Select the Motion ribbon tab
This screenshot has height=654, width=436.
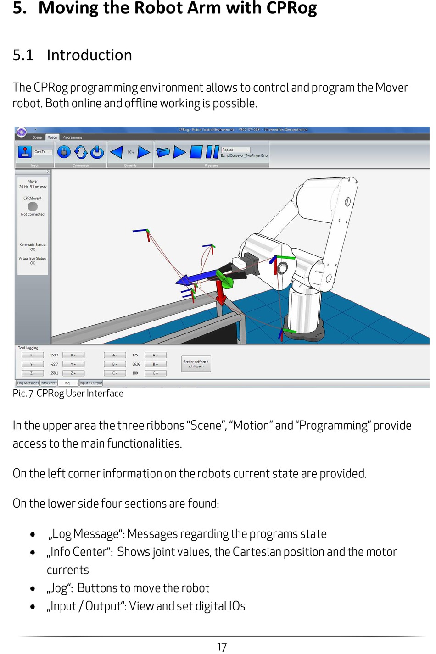pos(52,137)
